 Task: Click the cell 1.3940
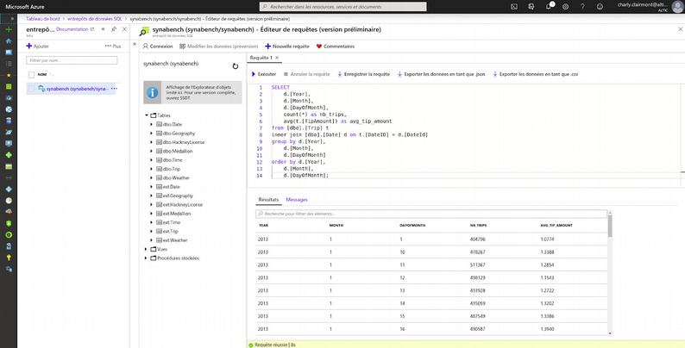(x=547, y=329)
